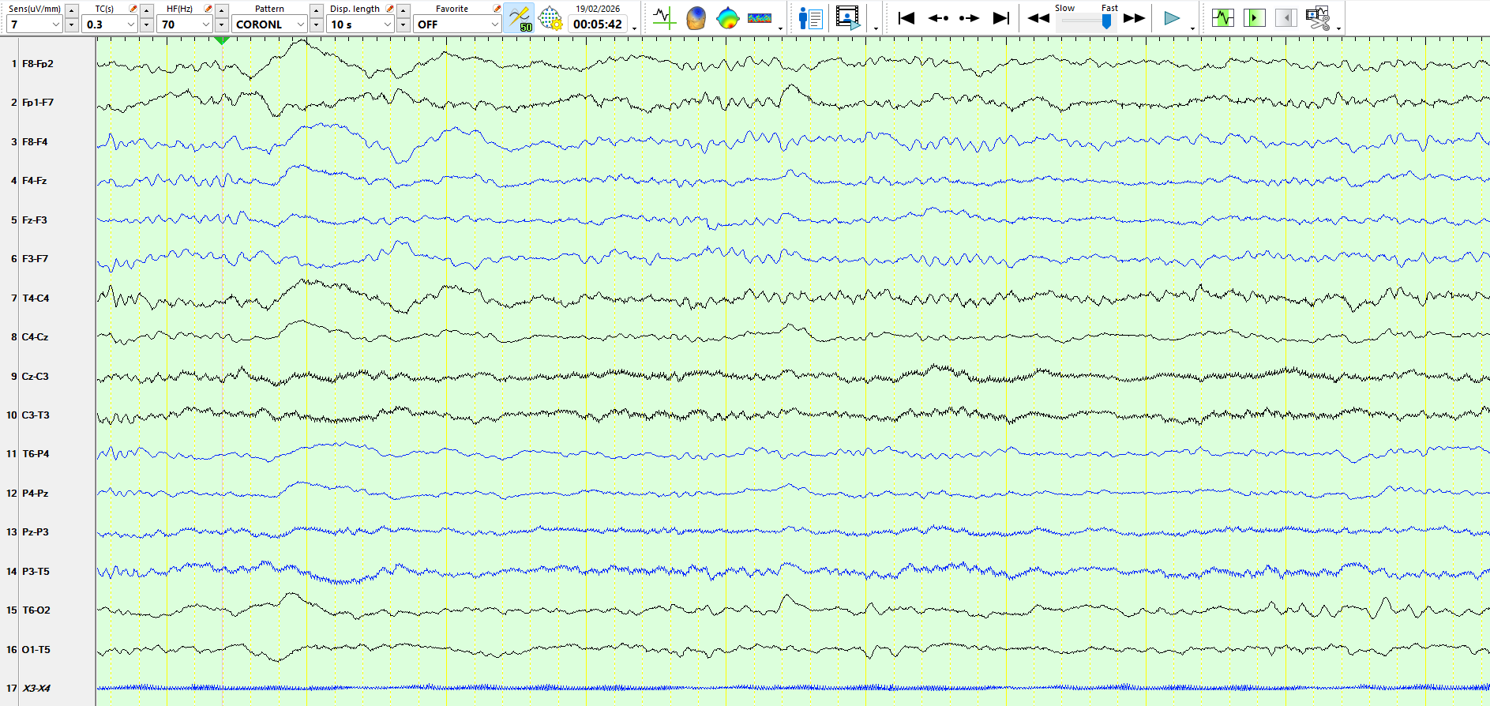
Task: Open the video and waveform clip cutting tool
Action: pyautogui.click(x=1318, y=17)
